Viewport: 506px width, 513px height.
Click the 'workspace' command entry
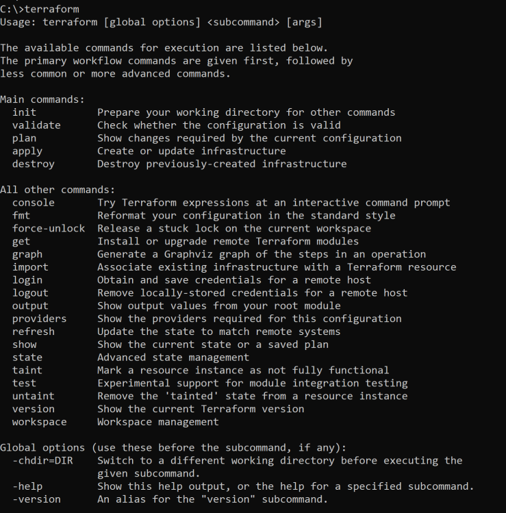[x=39, y=422]
